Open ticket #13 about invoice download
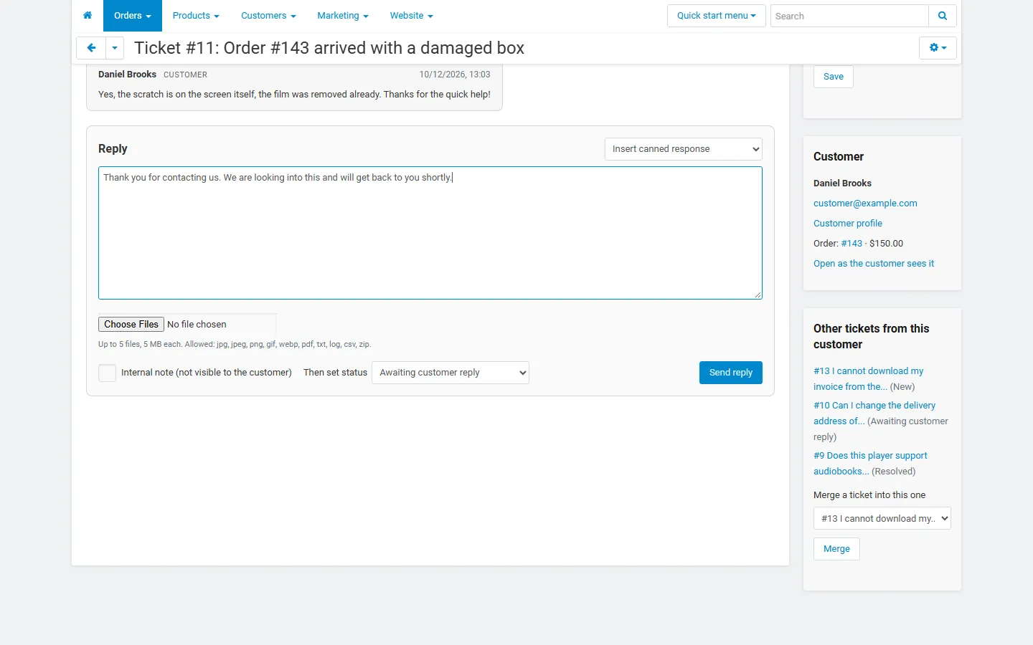This screenshot has height=645, width=1033. pyautogui.click(x=868, y=379)
